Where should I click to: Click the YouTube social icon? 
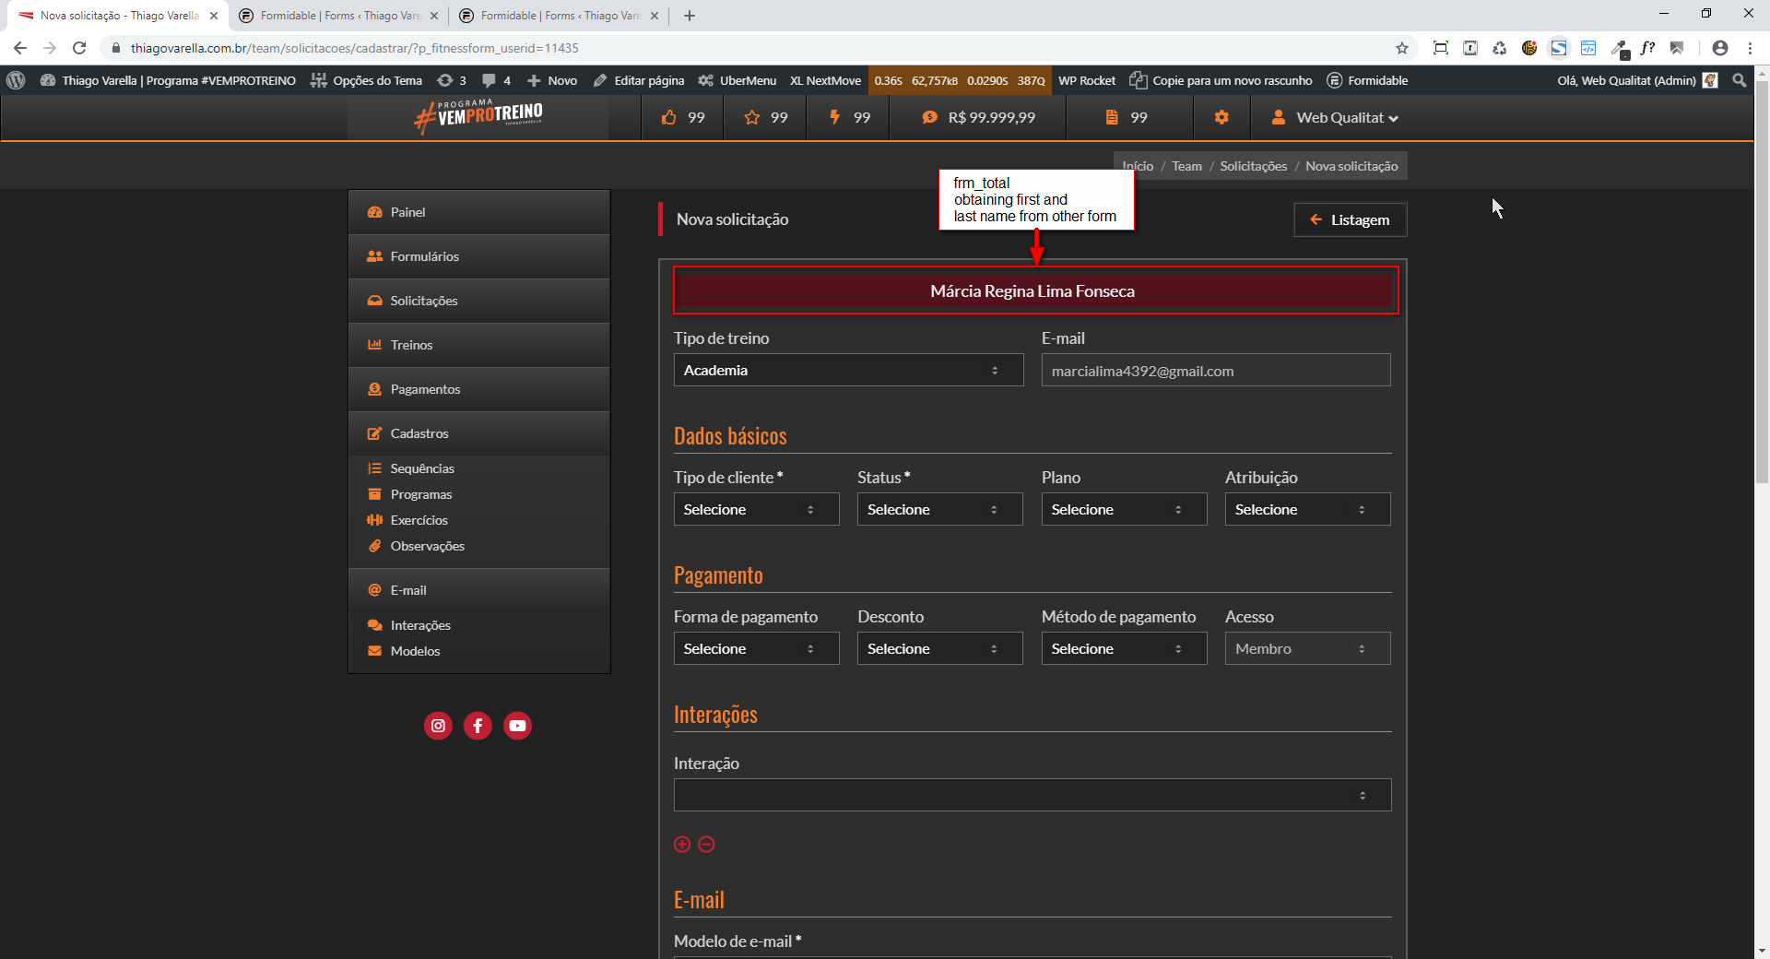[x=517, y=726]
